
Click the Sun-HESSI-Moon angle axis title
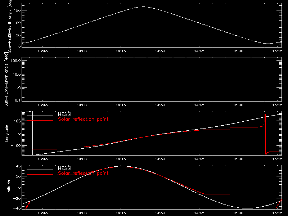point(6,79)
